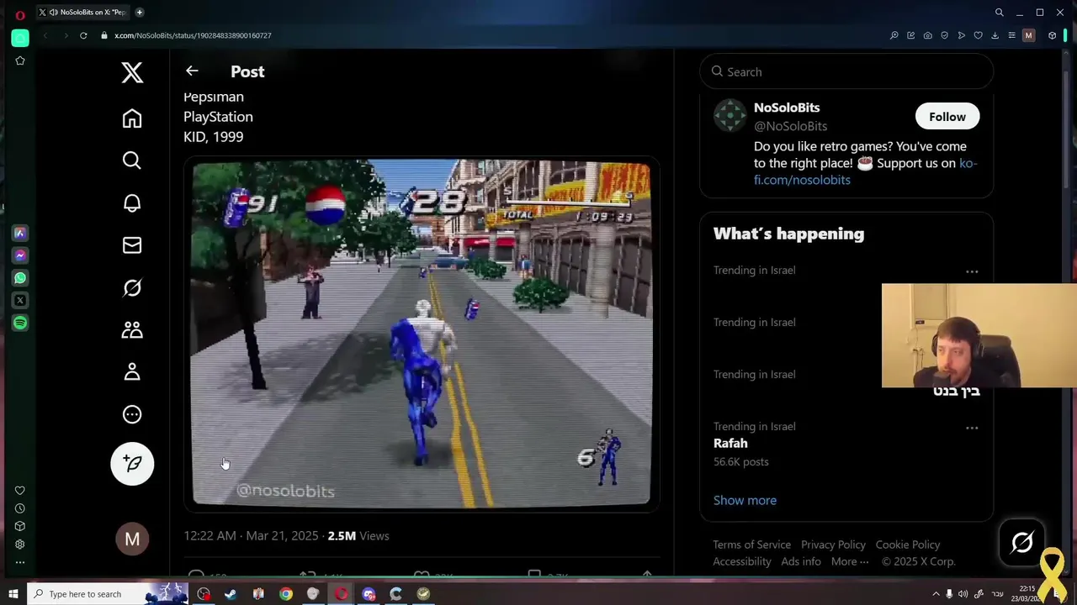
Task: Open Grok icon in X sidebar
Action: (132, 288)
